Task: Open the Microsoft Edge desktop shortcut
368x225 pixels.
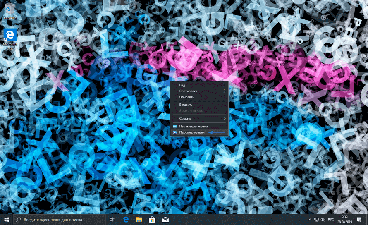Action: (x=10, y=39)
